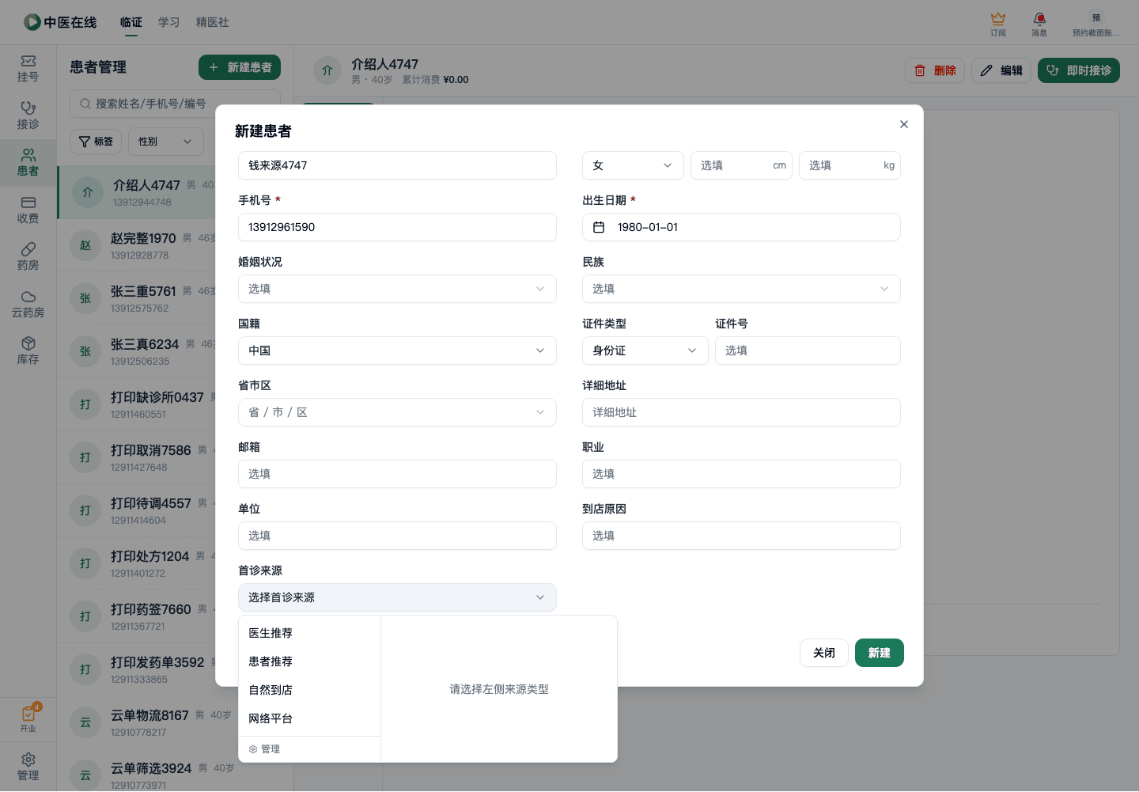Open 库存 inventory in sidebar
The width and height of the screenshot is (1139, 792).
28,351
